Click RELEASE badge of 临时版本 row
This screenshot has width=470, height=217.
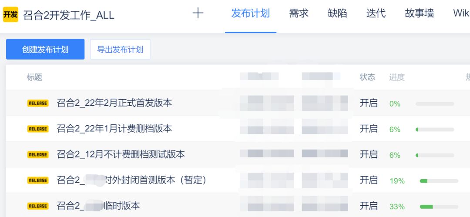point(38,206)
